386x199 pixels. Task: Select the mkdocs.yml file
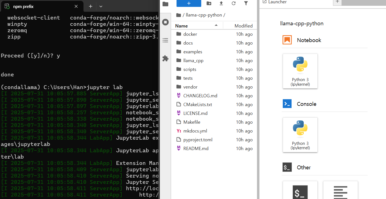(214, 131)
